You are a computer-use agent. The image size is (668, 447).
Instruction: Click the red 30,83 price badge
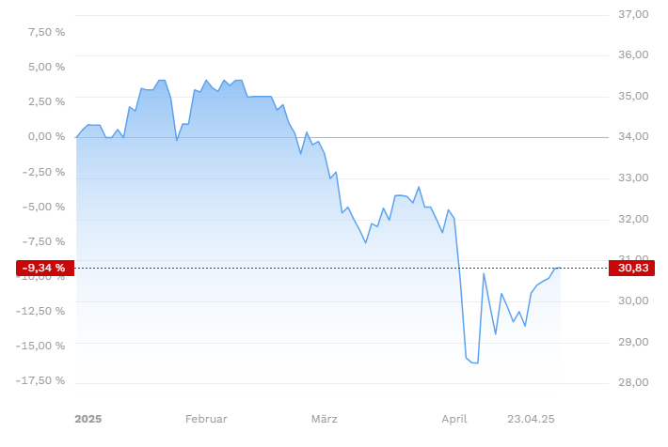coord(631,268)
